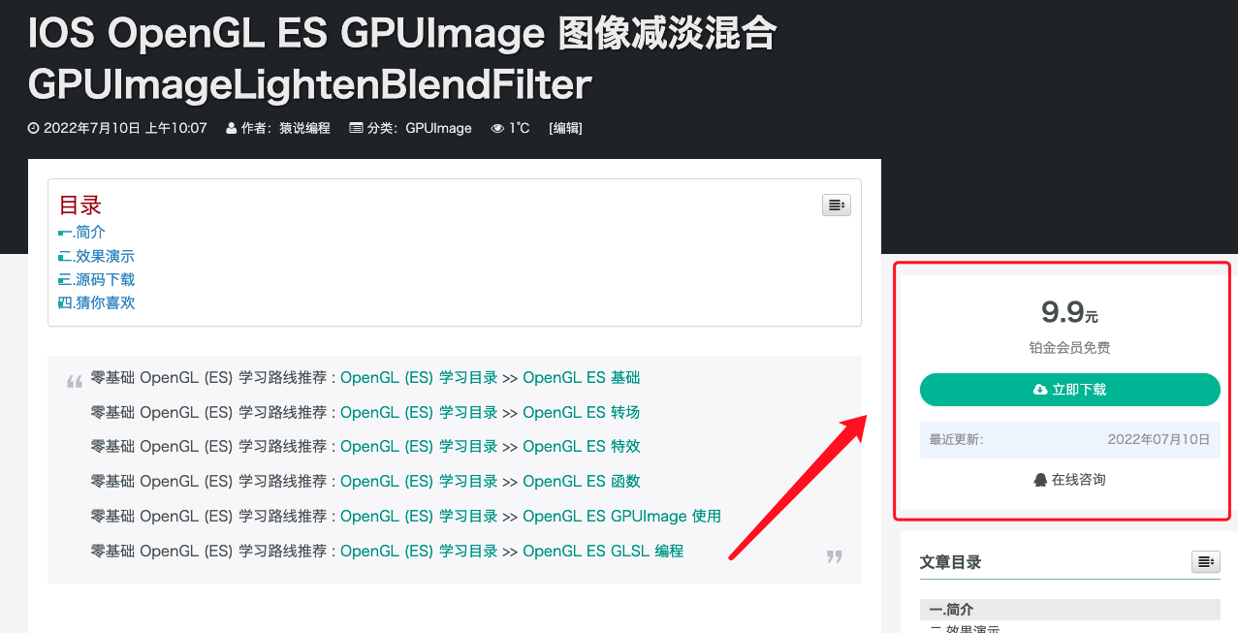Click the green marker icon before 一.简介

pyautogui.click(x=63, y=232)
